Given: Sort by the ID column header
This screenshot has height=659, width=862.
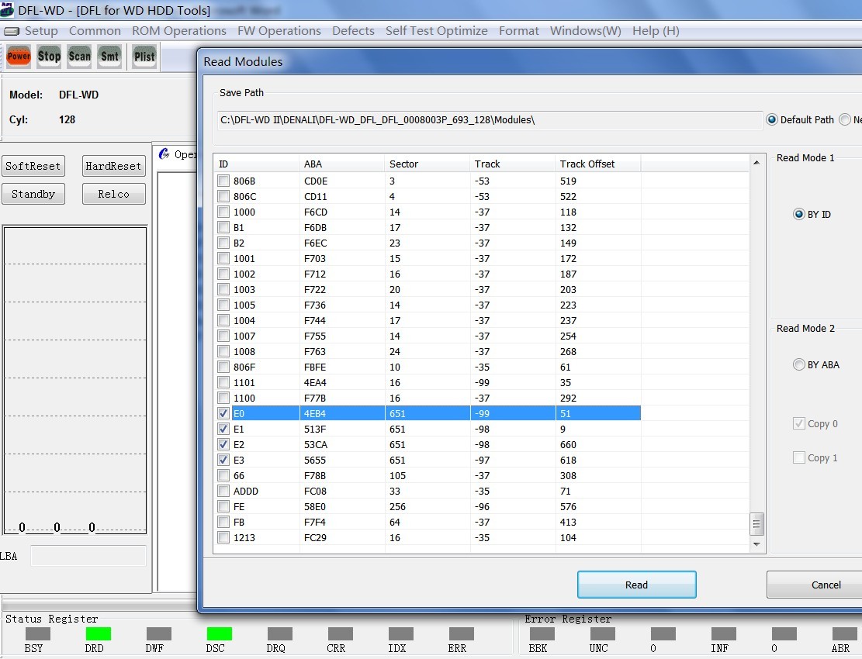Looking at the screenshot, I should [x=255, y=164].
